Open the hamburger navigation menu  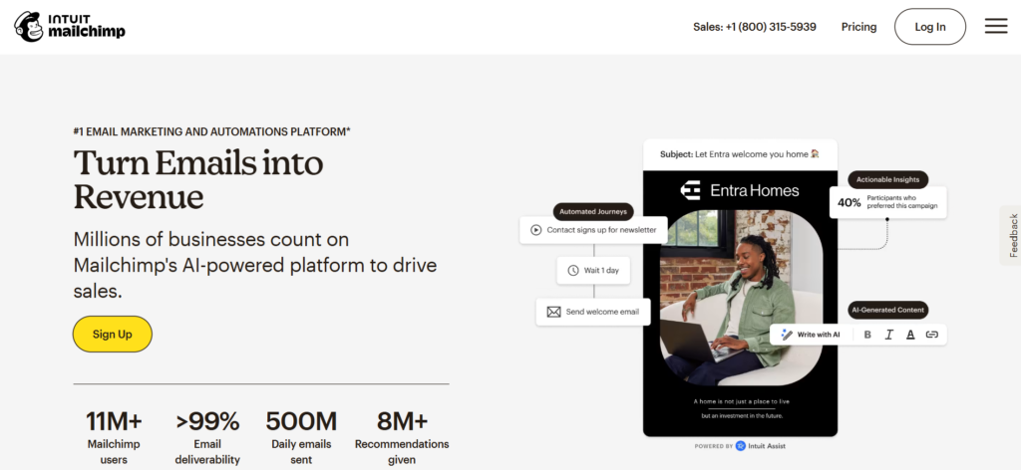[x=995, y=27]
